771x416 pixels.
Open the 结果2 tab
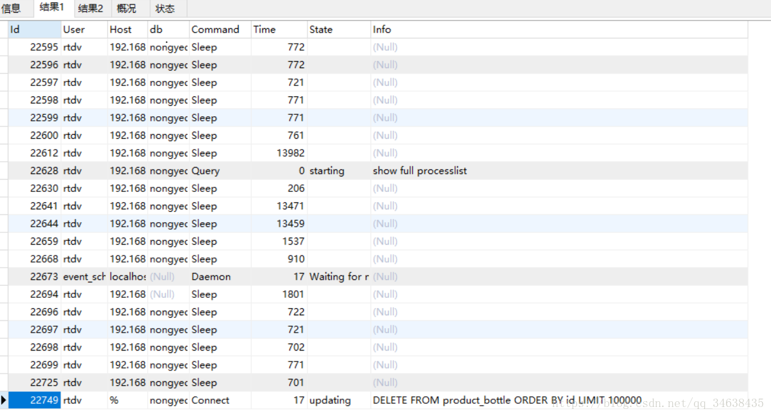coord(91,8)
